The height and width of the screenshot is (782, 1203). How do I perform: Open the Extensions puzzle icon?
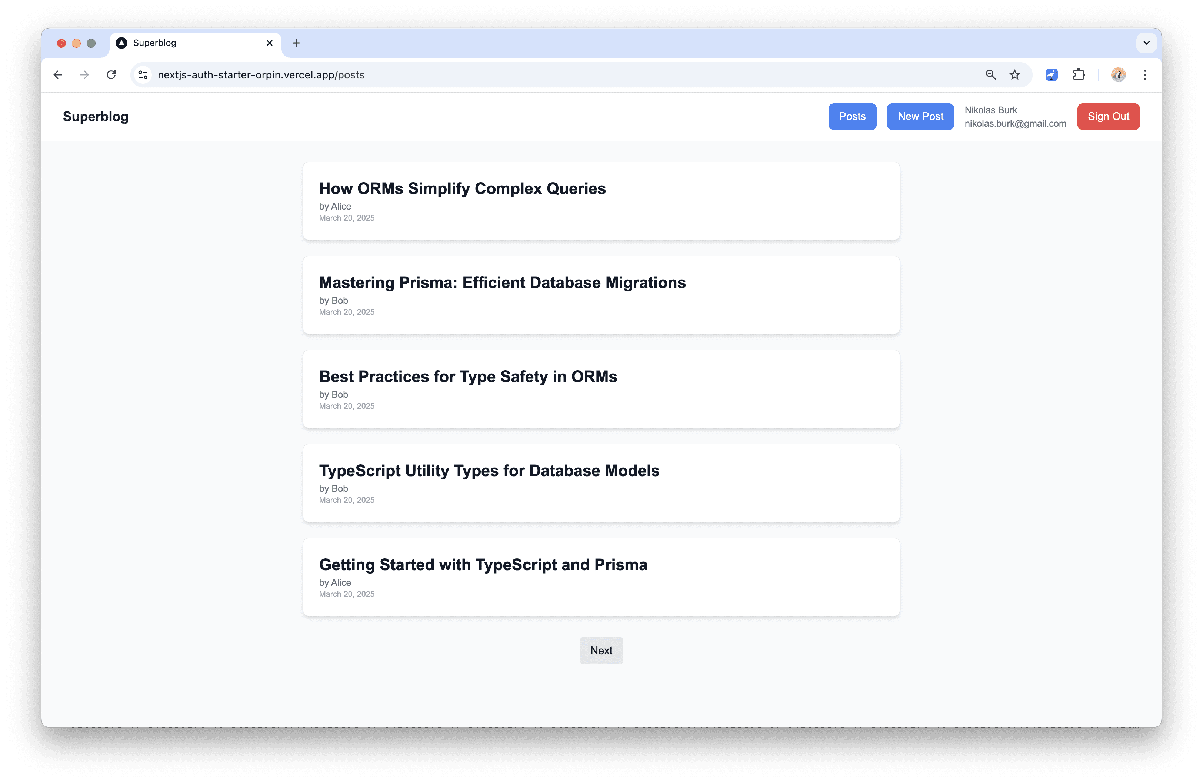(x=1079, y=75)
